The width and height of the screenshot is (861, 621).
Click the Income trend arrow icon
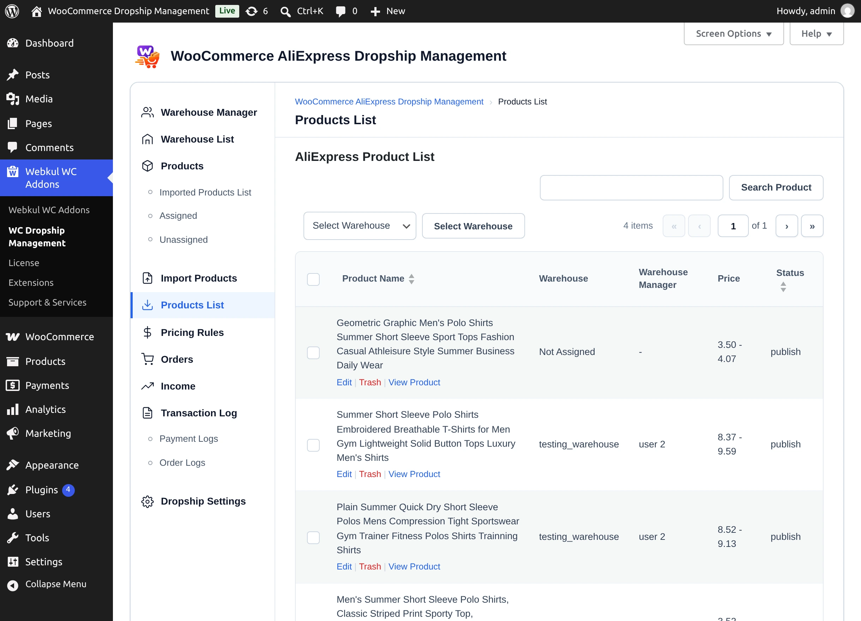point(147,386)
